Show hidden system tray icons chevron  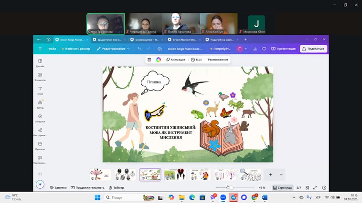(x=294, y=197)
